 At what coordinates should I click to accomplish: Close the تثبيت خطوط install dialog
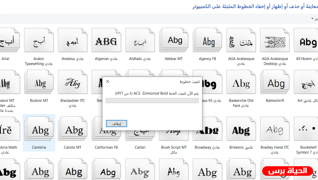(x=108, y=82)
